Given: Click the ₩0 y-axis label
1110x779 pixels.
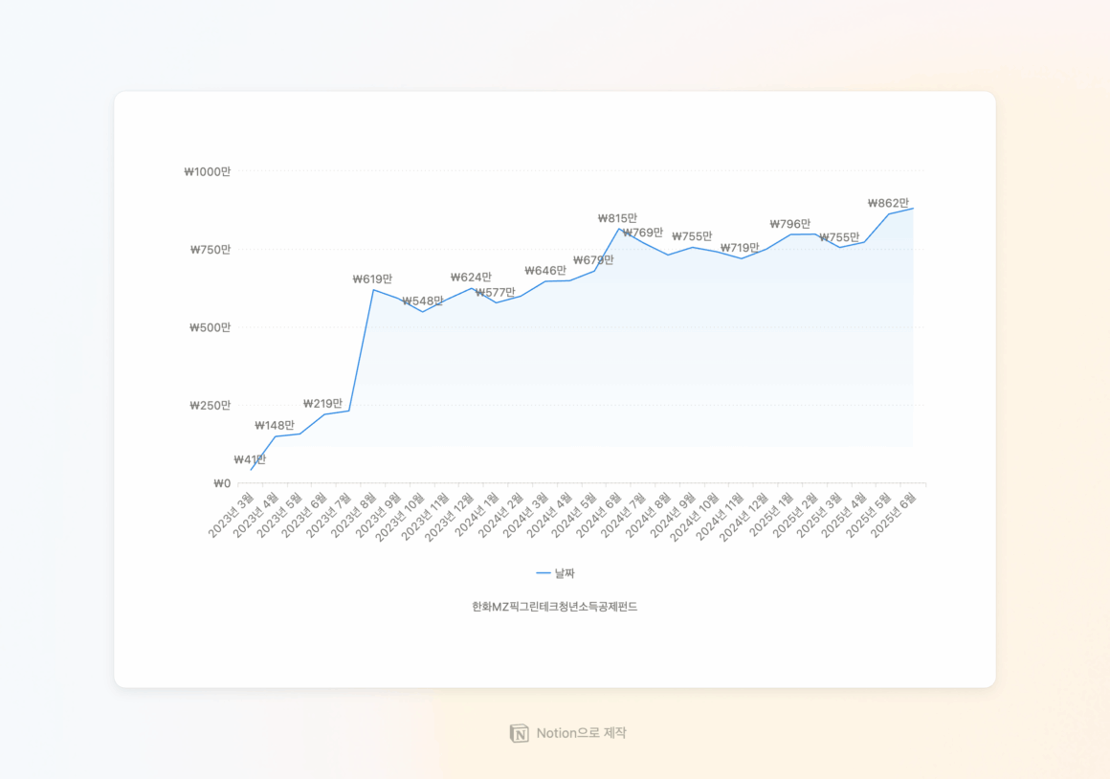Looking at the screenshot, I should pos(222,483).
